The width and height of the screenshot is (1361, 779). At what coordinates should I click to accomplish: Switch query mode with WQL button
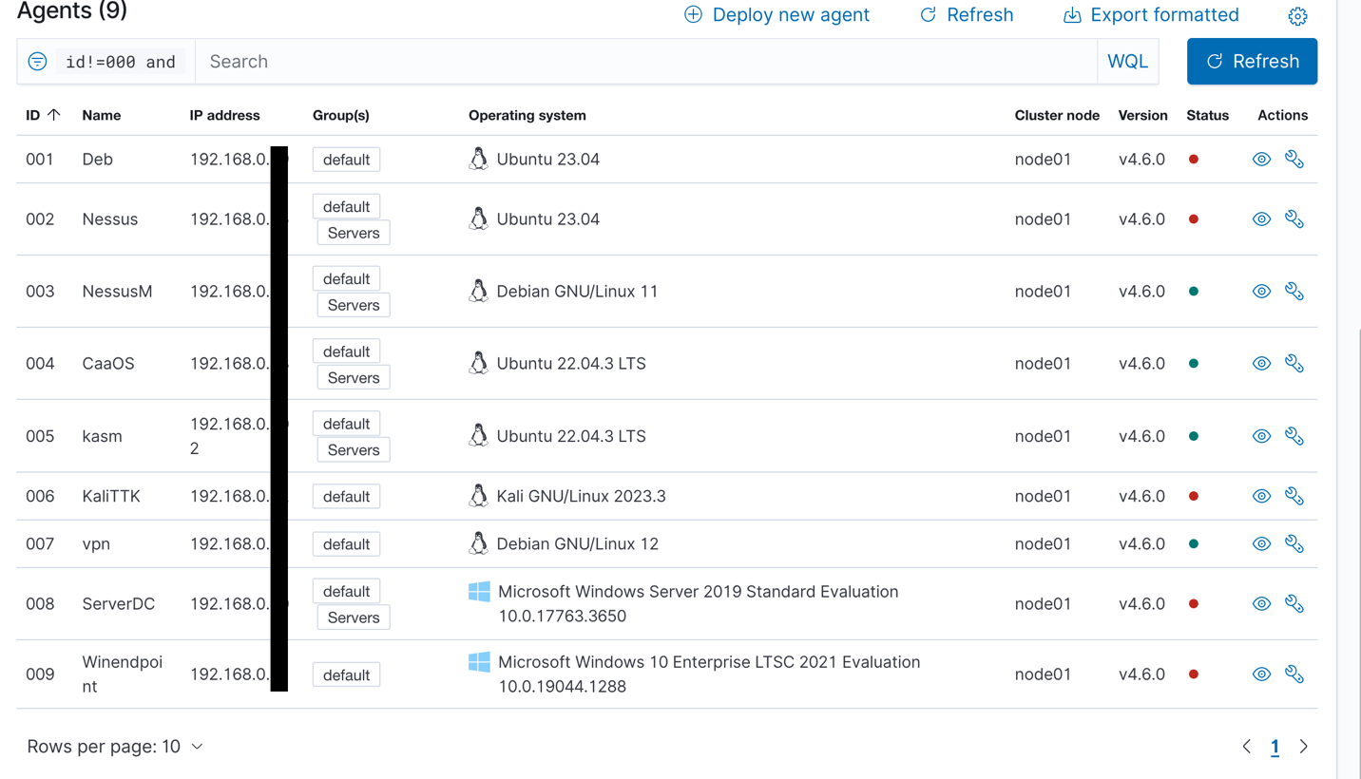pos(1127,62)
